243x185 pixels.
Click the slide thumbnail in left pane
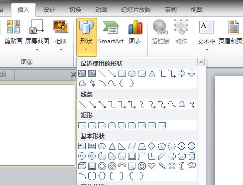(x=37, y=125)
